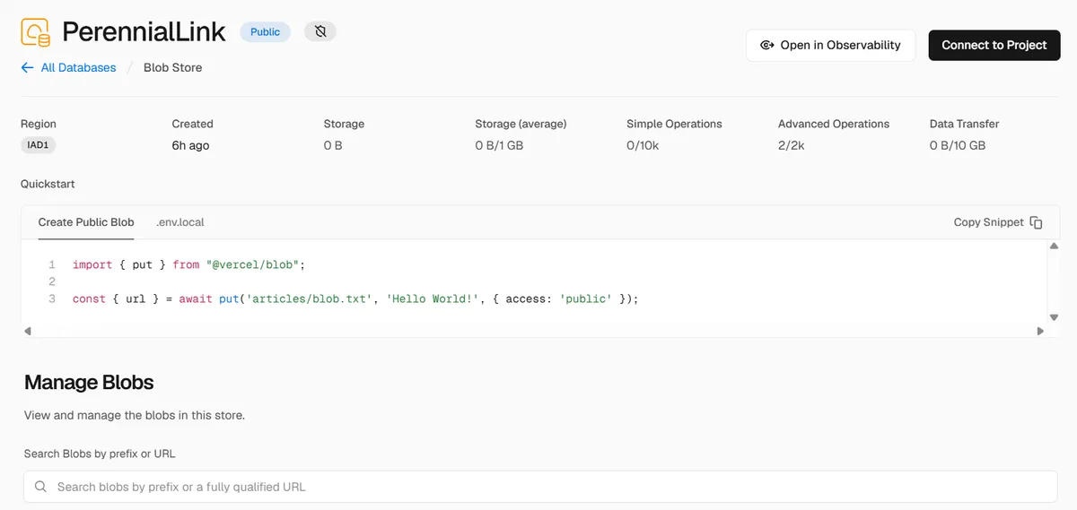Open in Observability button
Screen dimensions: 1077x510
click(830, 45)
